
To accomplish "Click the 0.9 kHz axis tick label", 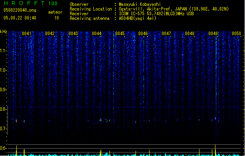I will (x=3, y=90).
